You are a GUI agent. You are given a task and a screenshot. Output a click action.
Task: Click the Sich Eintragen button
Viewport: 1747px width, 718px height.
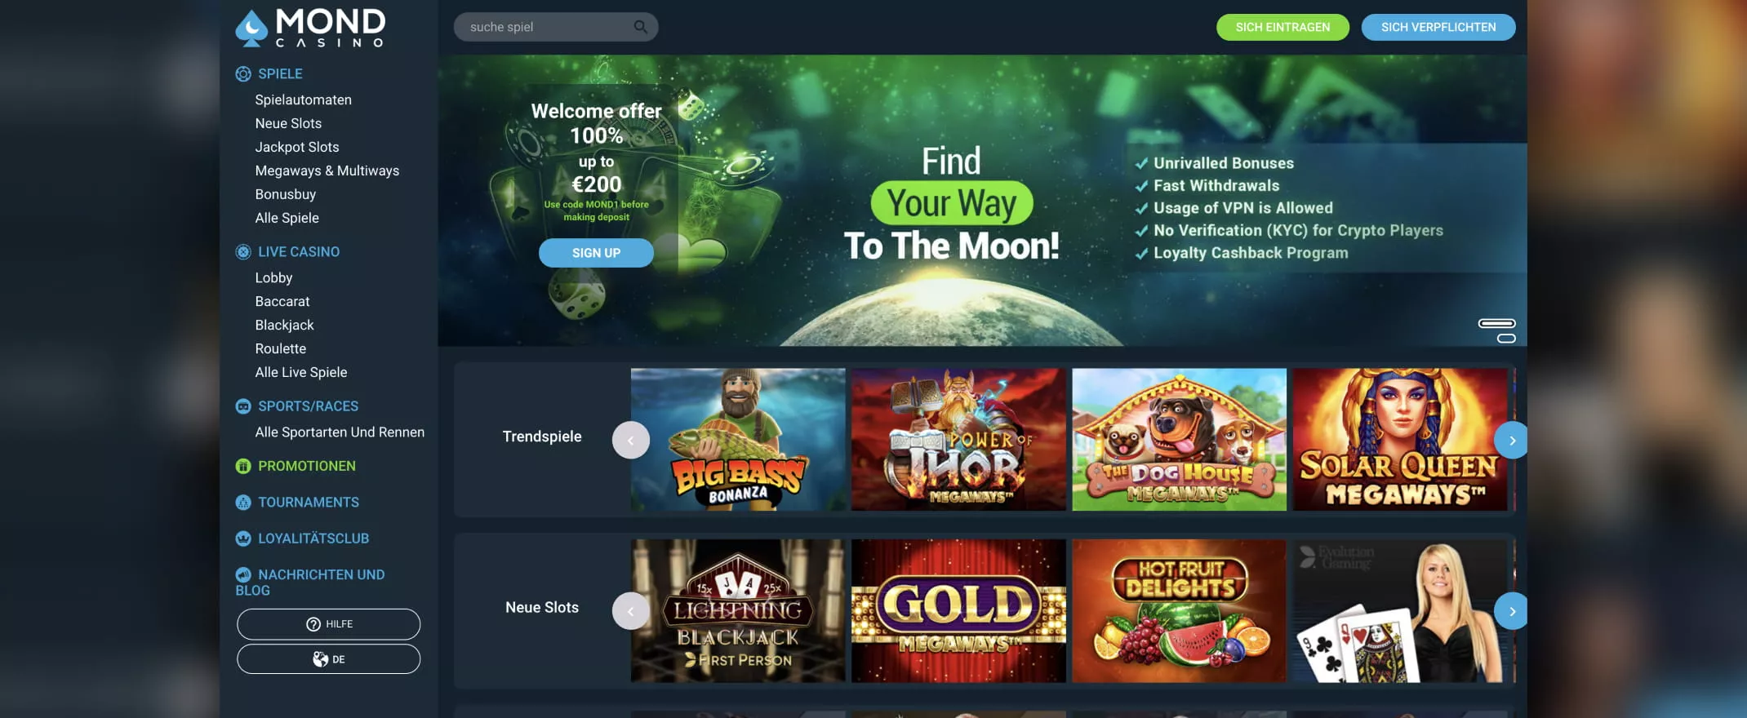1282,27
